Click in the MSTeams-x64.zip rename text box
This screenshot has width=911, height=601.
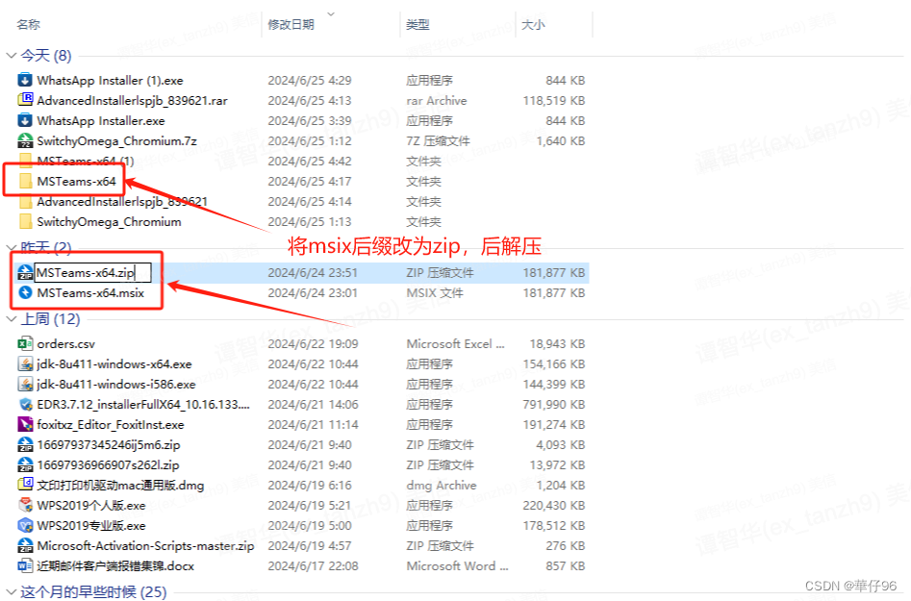[x=93, y=272]
